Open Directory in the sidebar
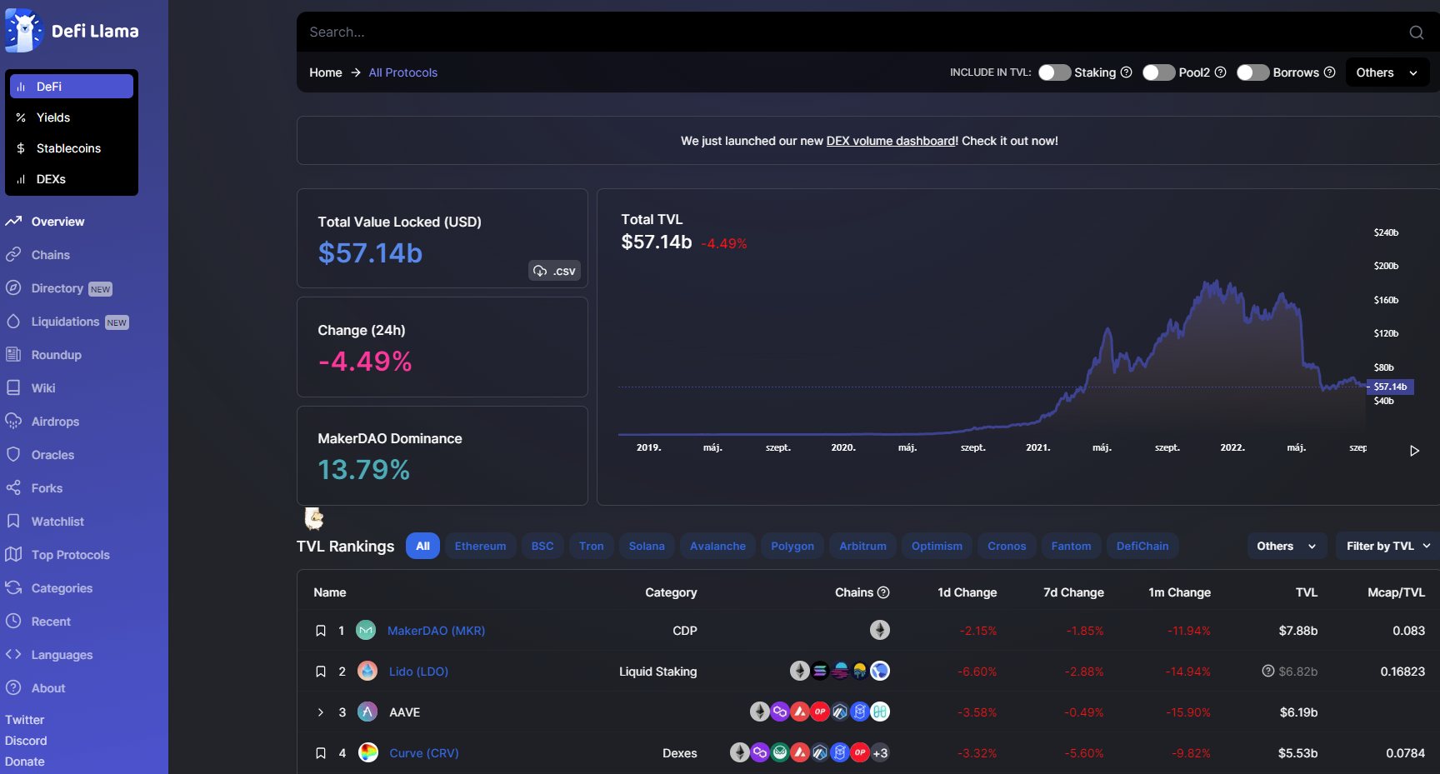 [x=58, y=288]
